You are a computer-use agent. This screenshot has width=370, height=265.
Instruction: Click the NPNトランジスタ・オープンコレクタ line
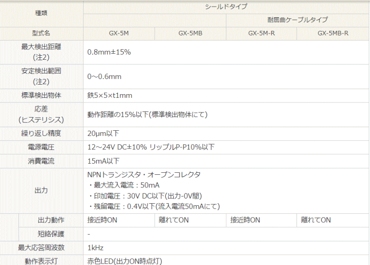pos(144,175)
